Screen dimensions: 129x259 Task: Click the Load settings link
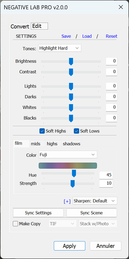tap(87, 36)
